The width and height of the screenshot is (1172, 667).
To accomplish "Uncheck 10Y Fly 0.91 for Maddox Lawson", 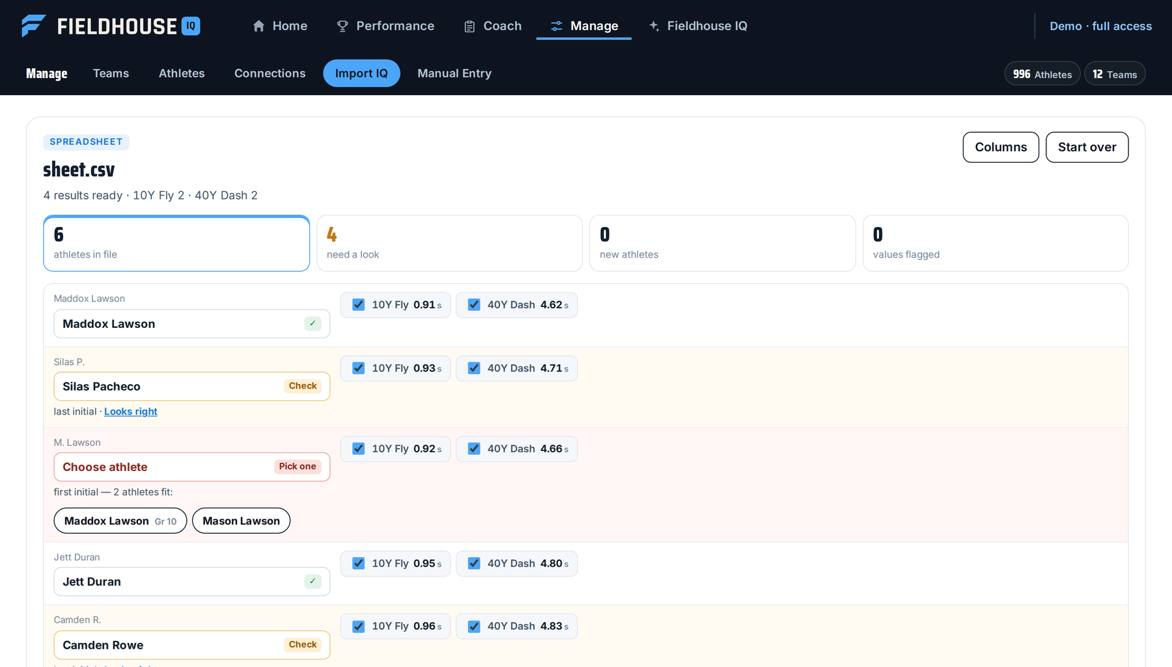I will [358, 305].
